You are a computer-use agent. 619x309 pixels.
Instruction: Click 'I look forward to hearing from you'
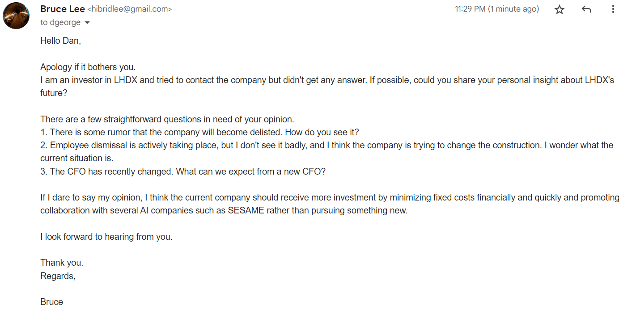point(106,237)
